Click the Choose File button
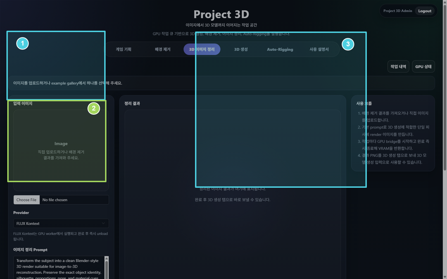 point(27,200)
